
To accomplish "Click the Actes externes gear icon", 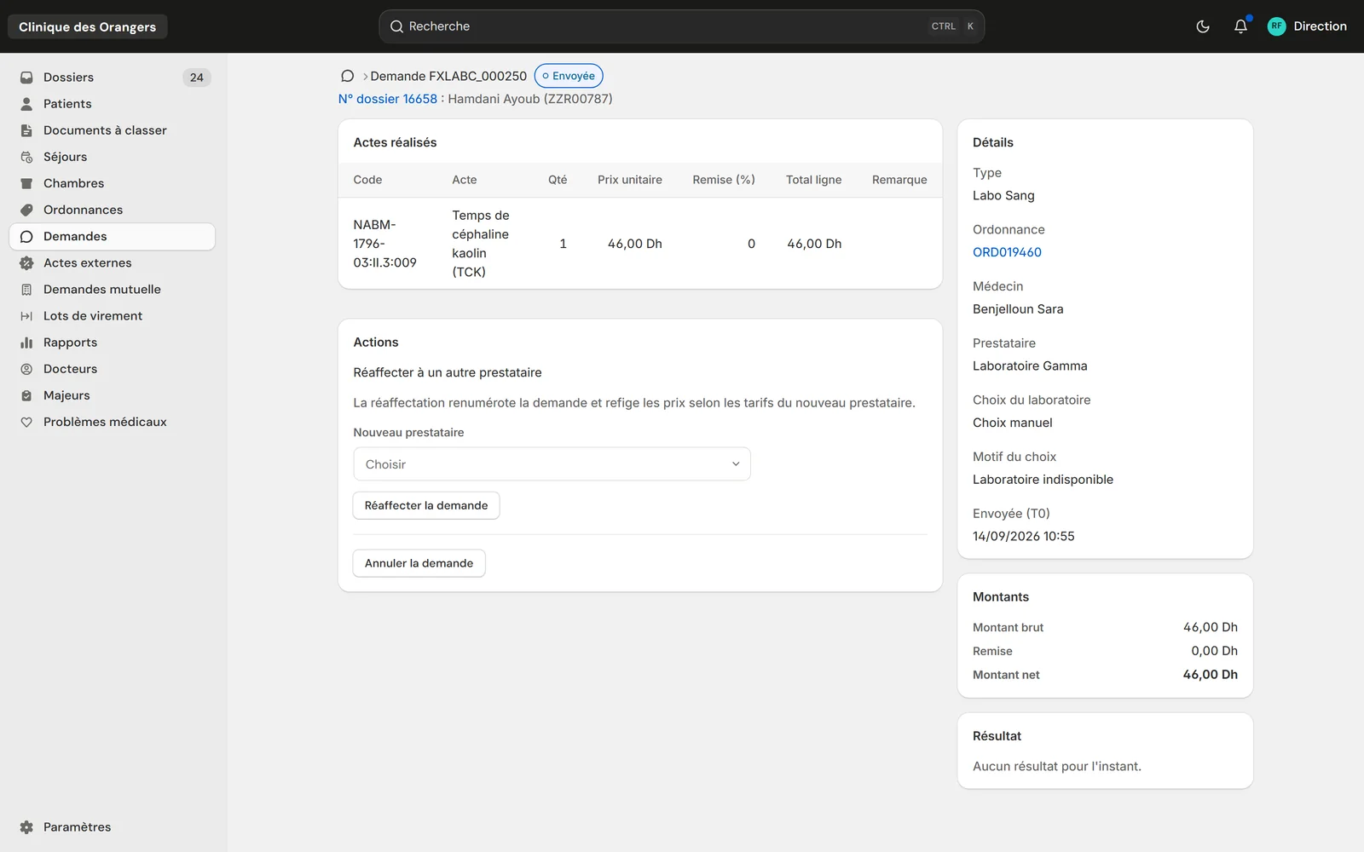I will [26, 263].
